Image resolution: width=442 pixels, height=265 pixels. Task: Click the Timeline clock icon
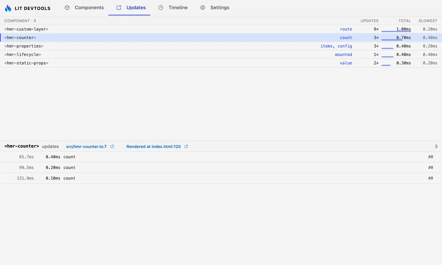161,7
